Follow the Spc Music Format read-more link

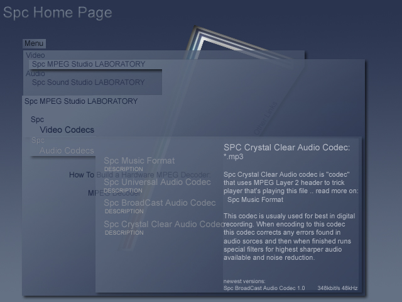click(x=255, y=199)
